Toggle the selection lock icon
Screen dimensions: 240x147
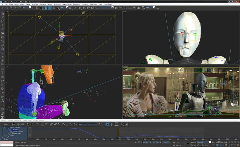[x=136, y=142]
